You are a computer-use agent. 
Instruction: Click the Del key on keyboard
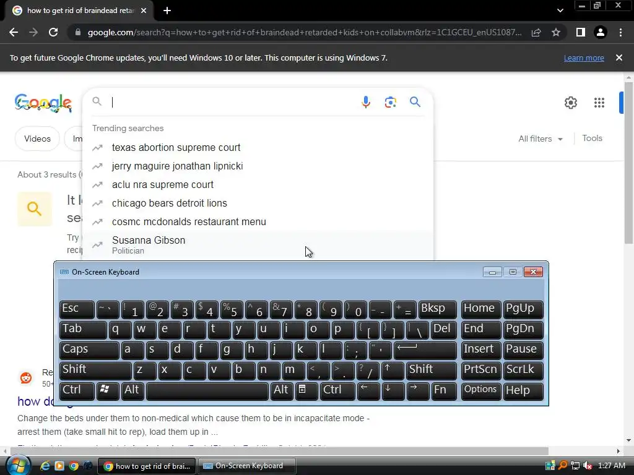point(443,330)
